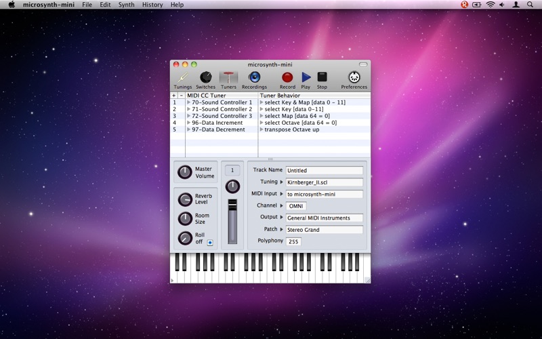Open the Help menu
Viewport: 542px width, 339px height.
[177, 5]
